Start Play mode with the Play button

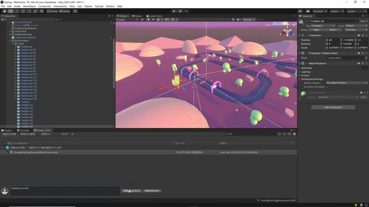tap(174, 11)
